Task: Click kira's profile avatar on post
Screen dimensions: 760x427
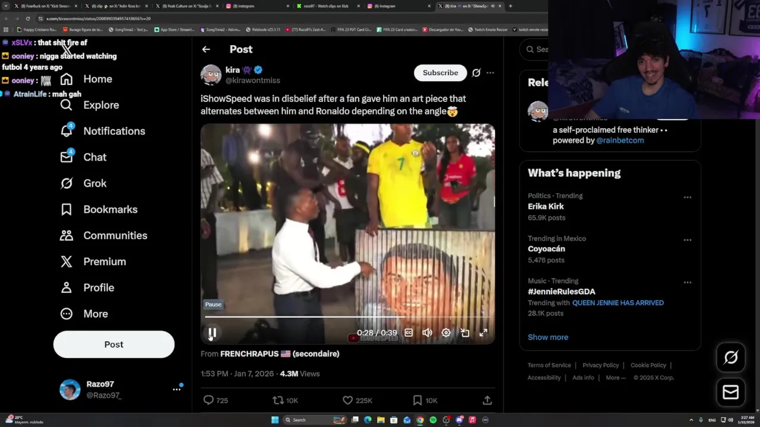Action: [x=211, y=75]
